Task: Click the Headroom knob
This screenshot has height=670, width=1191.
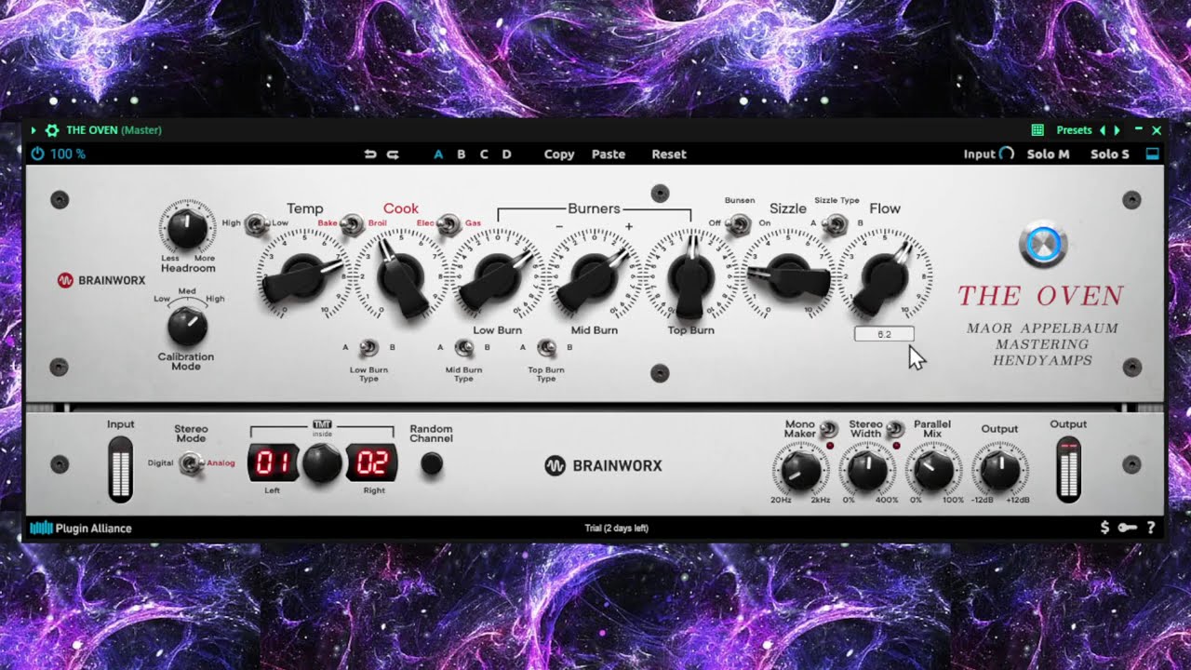Action: coord(187,227)
